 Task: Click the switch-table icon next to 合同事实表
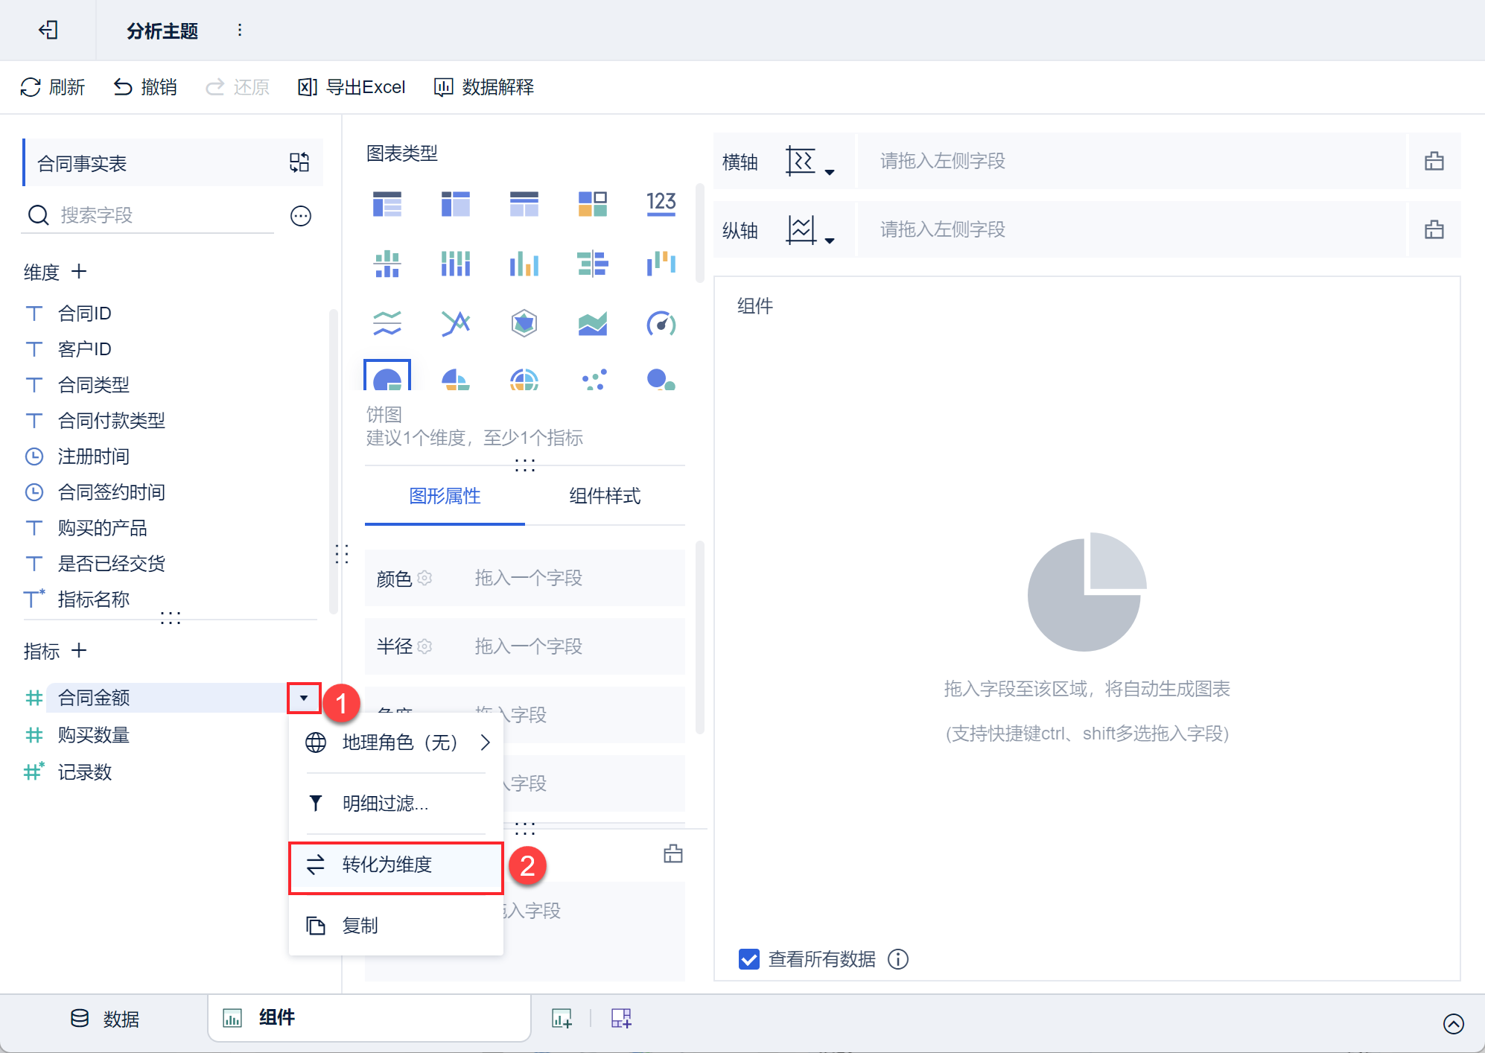coord(299,162)
